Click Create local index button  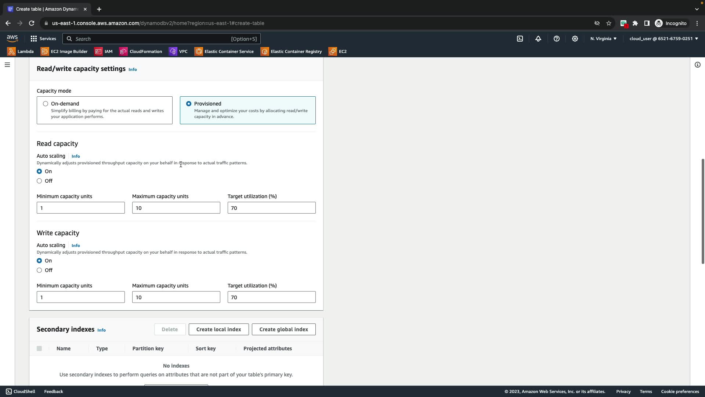point(218,329)
